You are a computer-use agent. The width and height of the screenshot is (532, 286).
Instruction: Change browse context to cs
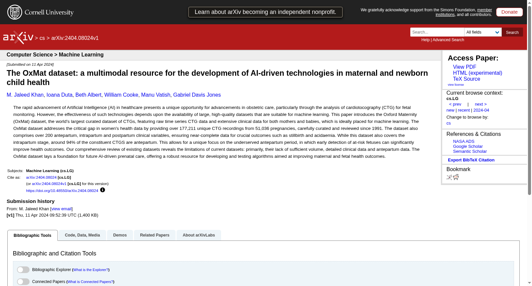(x=449, y=123)
